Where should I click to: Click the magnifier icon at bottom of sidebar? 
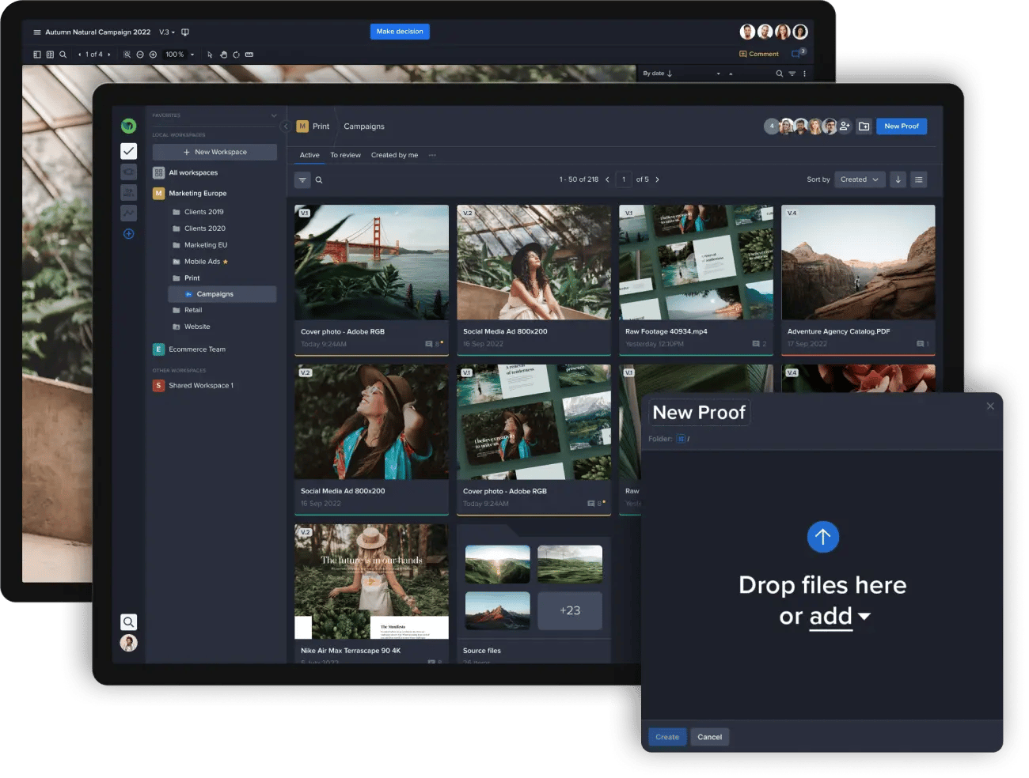128,622
